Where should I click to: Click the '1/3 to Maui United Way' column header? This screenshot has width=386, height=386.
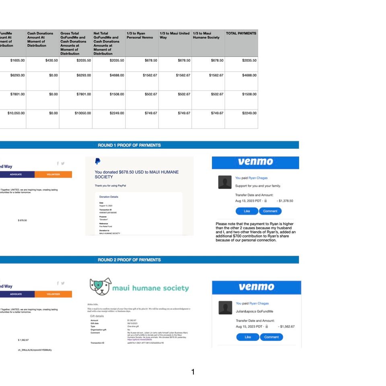coord(175,43)
